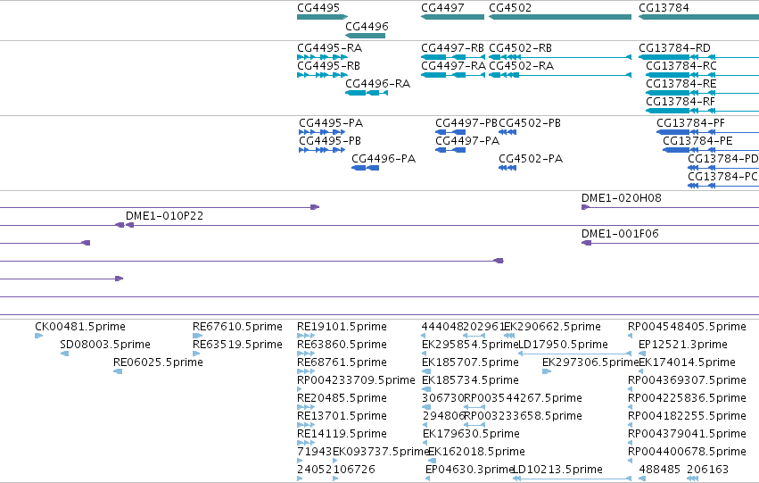Open EST EK290662.5prime
The image size is (759, 483).
click(509, 335)
